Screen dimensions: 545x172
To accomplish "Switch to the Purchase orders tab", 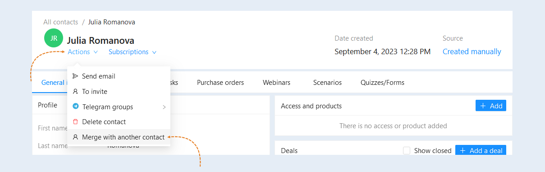I will click(220, 83).
